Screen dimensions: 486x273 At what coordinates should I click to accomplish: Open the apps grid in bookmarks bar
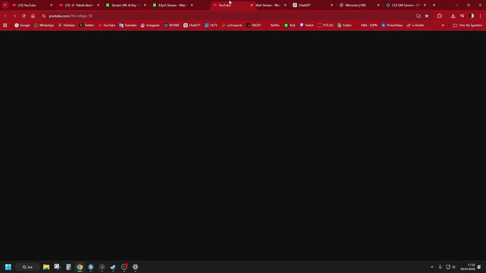[5, 25]
